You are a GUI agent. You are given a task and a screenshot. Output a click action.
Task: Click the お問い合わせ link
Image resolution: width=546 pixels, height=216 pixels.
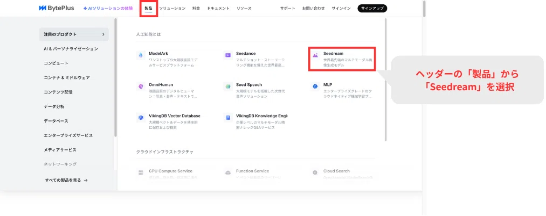tap(313, 9)
